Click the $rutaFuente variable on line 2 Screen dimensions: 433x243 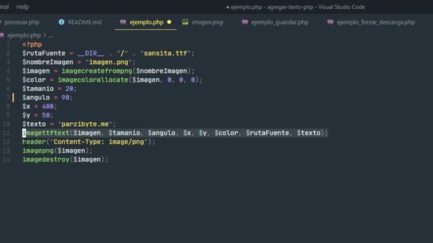pos(44,53)
